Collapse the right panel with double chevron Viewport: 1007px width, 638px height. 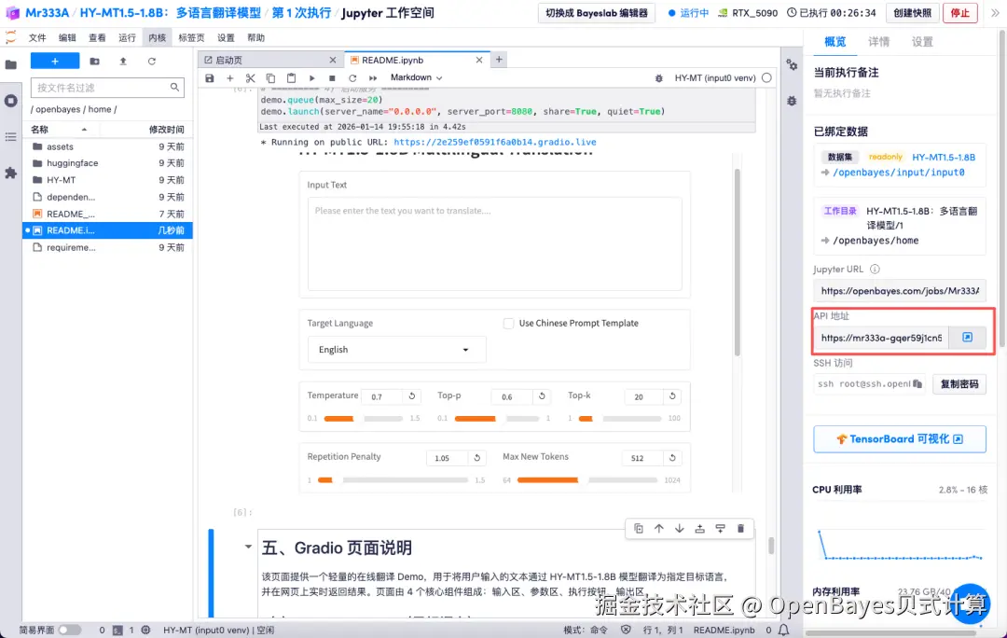coord(995,13)
